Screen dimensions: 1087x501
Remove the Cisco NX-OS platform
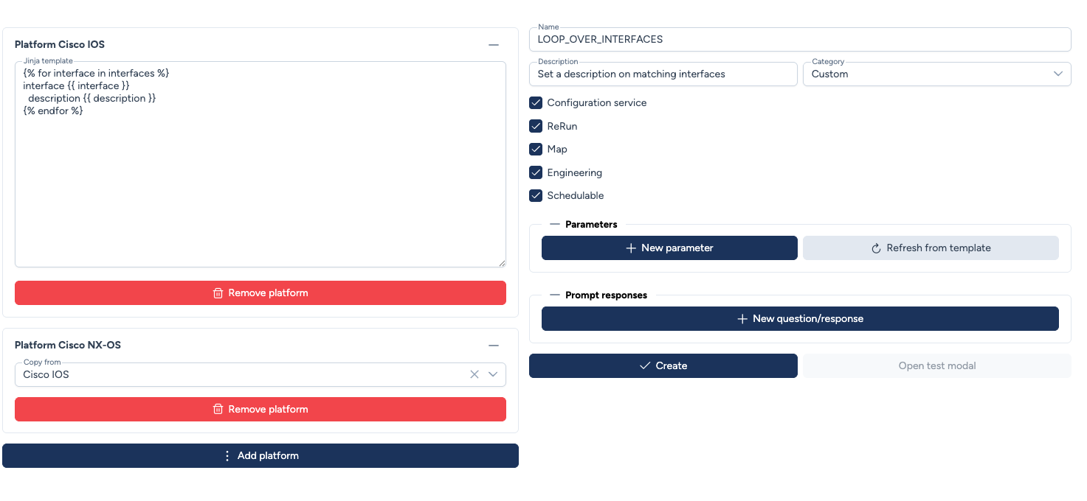[260, 410]
